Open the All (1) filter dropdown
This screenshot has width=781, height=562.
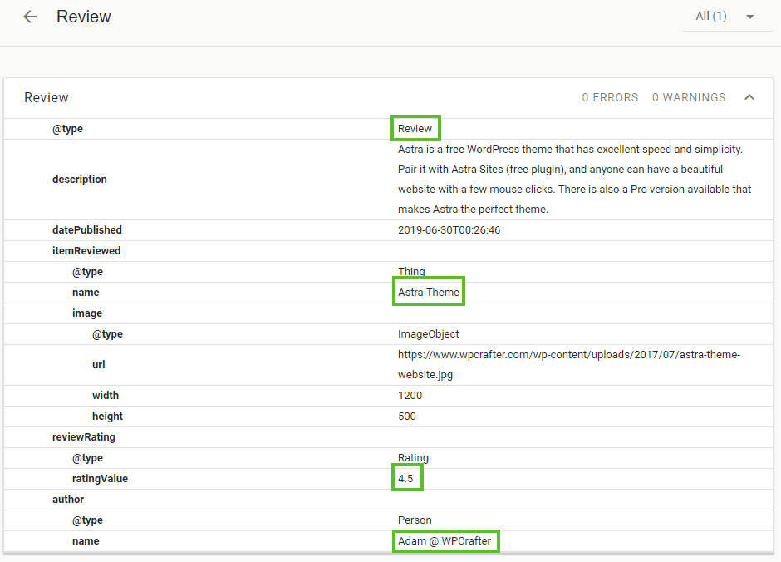point(727,17)
